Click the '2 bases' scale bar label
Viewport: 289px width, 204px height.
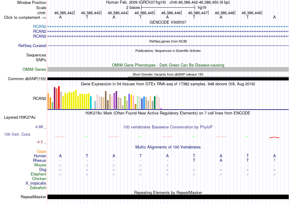coord(133,8)
